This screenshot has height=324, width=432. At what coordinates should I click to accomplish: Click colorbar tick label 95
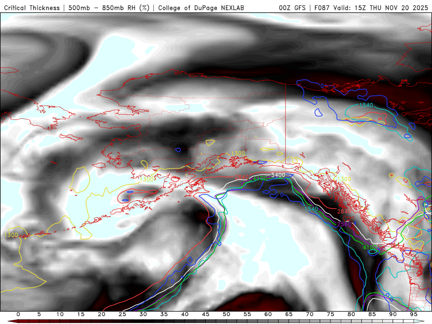point(414,314)
